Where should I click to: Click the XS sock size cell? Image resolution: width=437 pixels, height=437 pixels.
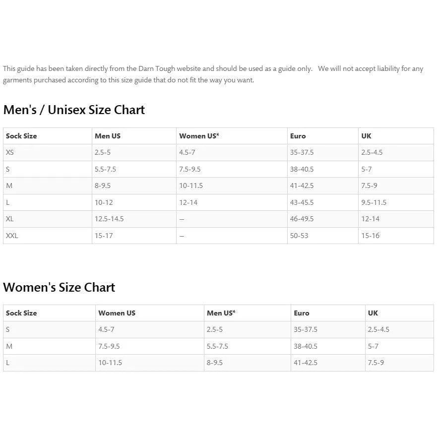10,153
